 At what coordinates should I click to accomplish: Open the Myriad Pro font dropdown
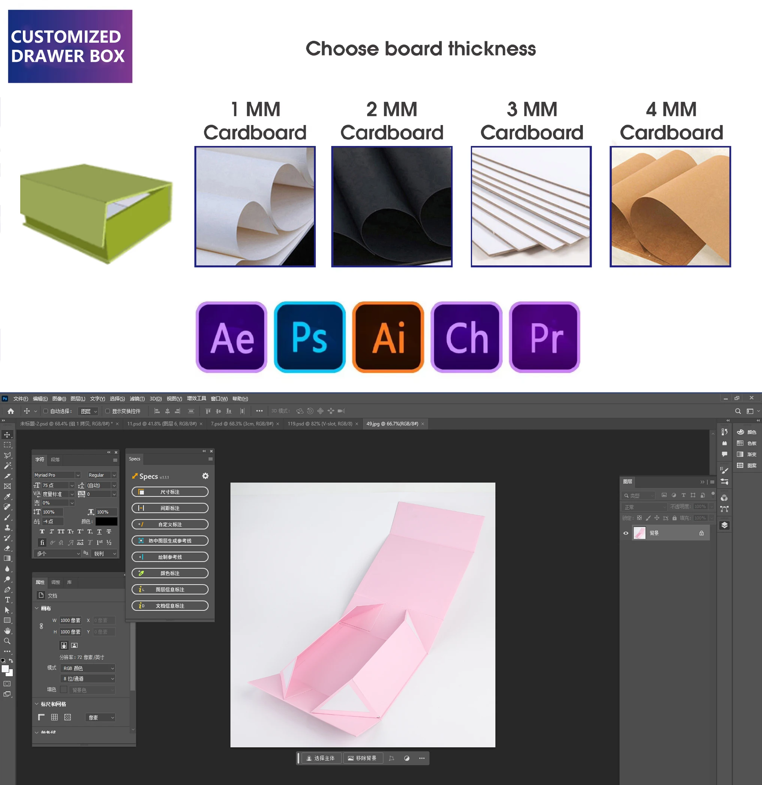coord(58,475)
